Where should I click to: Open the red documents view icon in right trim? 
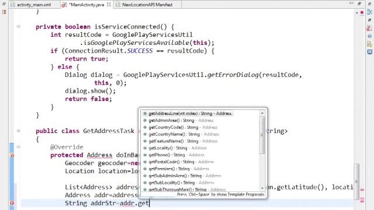(369, 29)
